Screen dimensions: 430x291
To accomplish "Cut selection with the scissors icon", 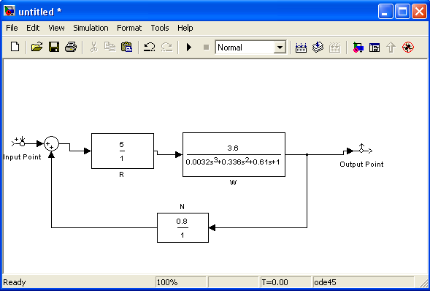I will pyautogui.click(x=93, y=47).
